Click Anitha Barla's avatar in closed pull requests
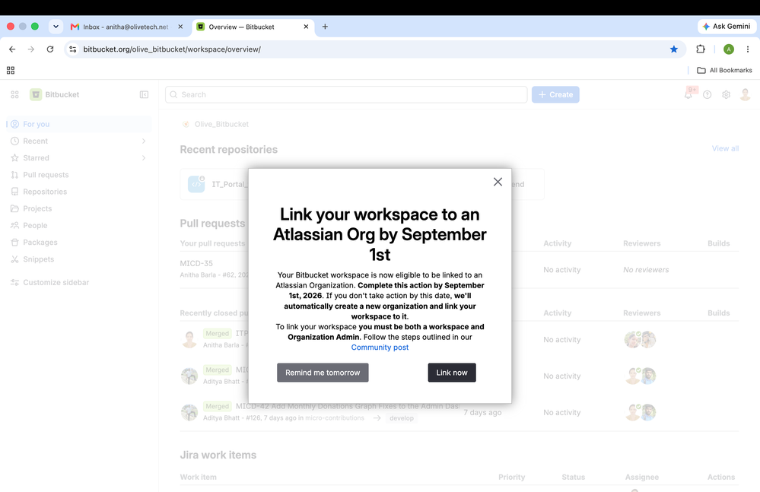Viewport: 760px width, 492px height. tap(189, 339)
